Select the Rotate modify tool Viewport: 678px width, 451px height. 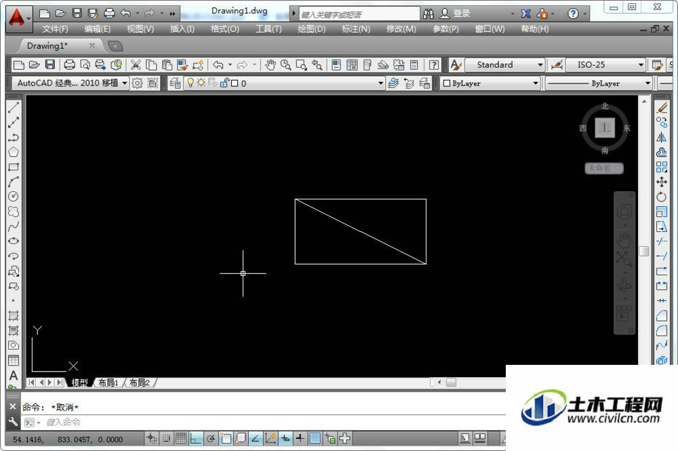[662, 197]
